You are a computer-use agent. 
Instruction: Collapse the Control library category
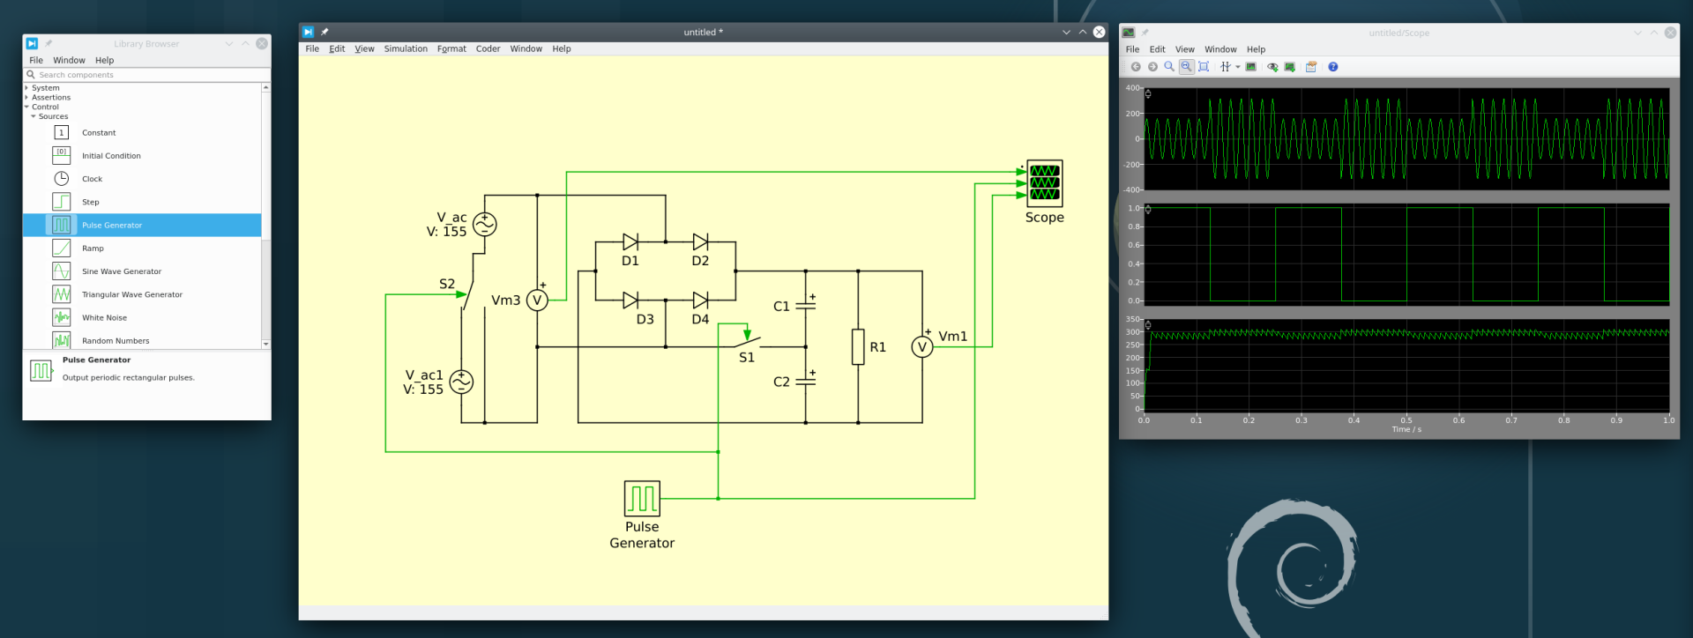coord(26,107)
